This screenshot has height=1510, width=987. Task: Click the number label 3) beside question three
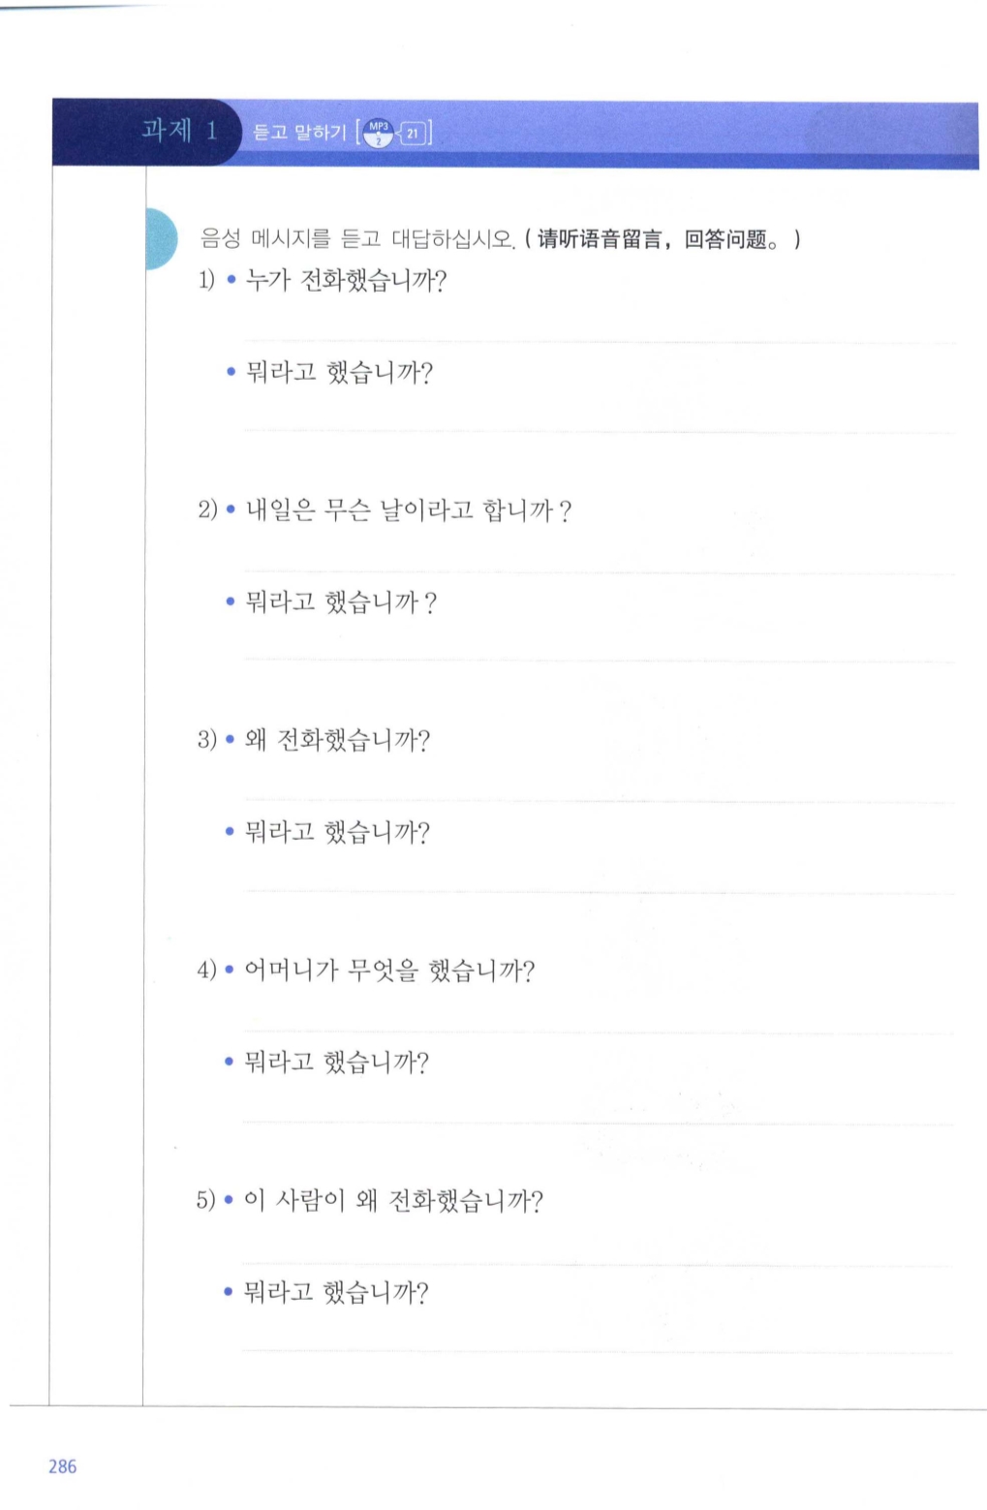coord(207,741)
